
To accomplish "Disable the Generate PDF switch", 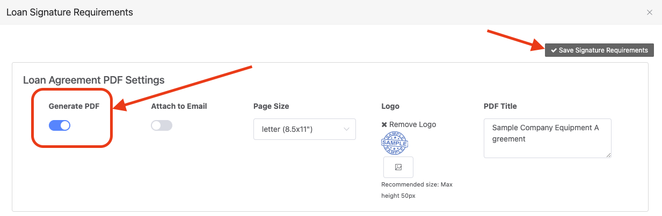I will coord(60,125).
